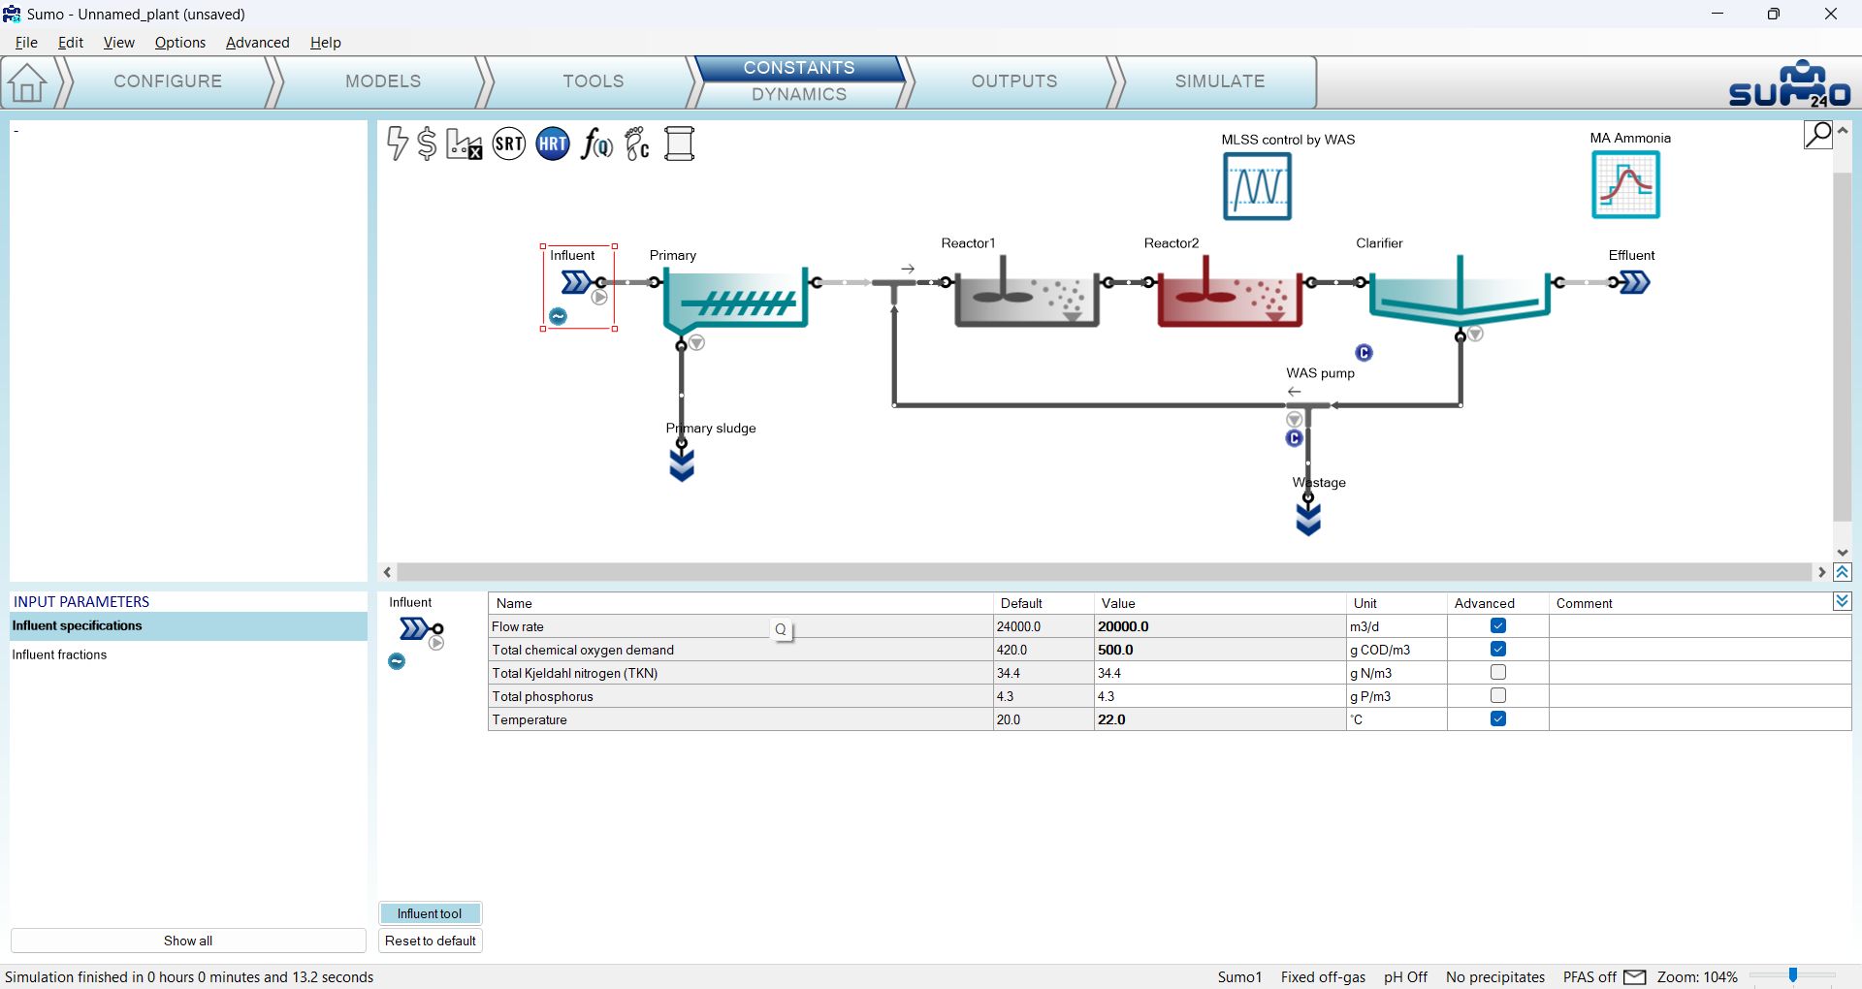1862x989 pixels.
Task: Click the reactor column outline icon
Action: [x=680, y=144]
